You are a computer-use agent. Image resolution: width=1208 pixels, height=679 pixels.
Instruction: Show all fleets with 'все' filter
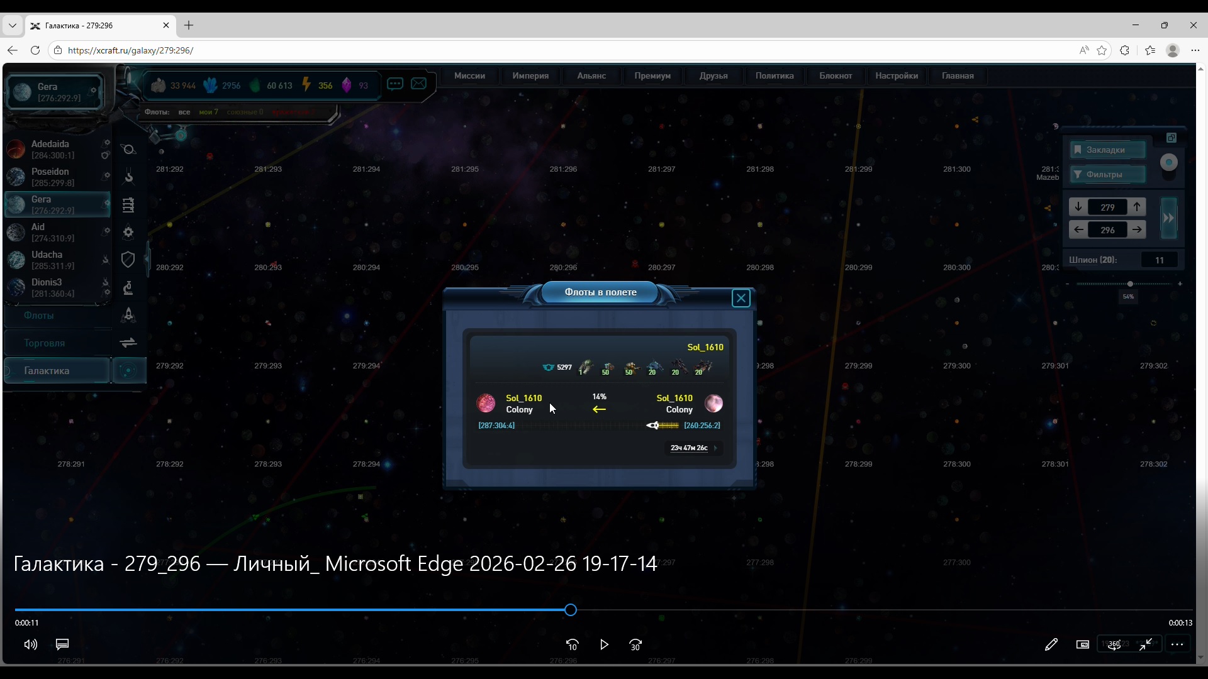point(184,112)
